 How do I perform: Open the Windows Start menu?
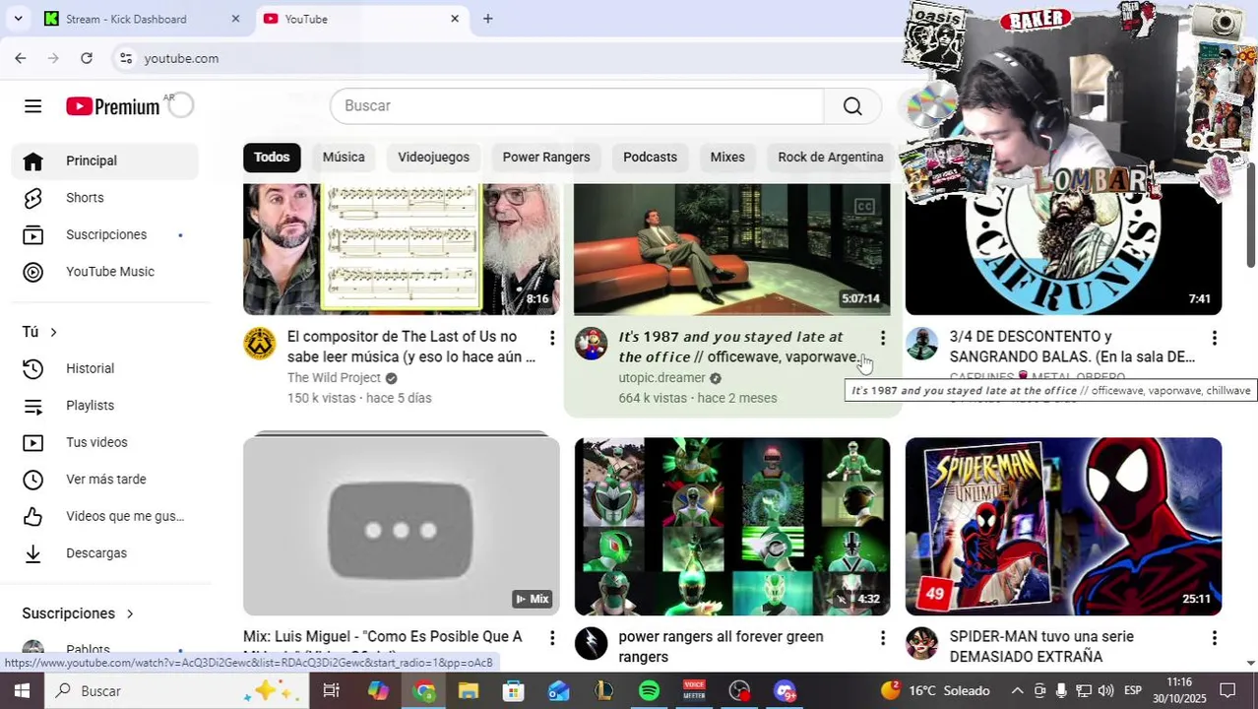coord(22,691)
